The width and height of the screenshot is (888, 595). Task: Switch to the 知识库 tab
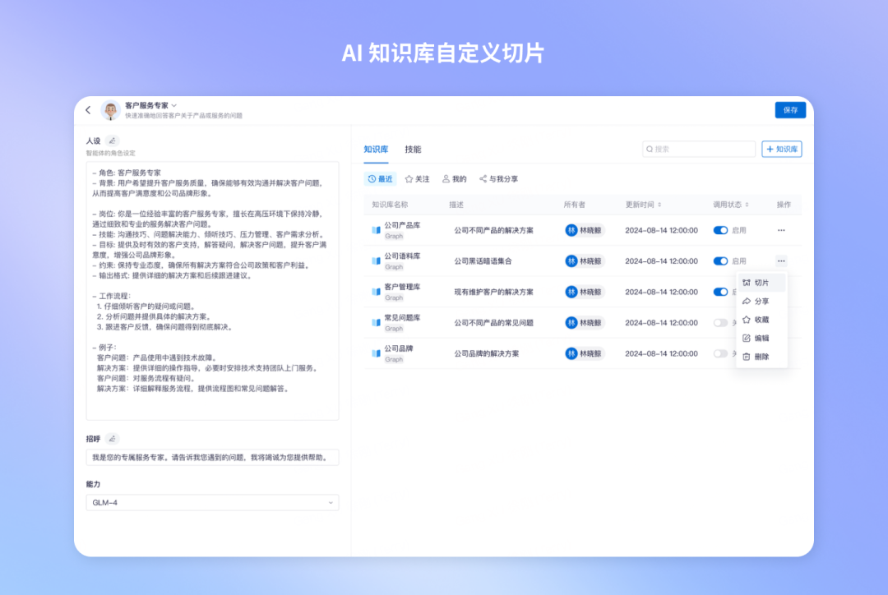coord(376,150)
